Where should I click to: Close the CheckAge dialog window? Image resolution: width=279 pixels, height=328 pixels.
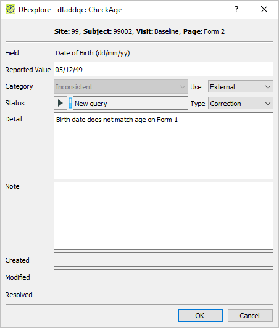(264, 9)
